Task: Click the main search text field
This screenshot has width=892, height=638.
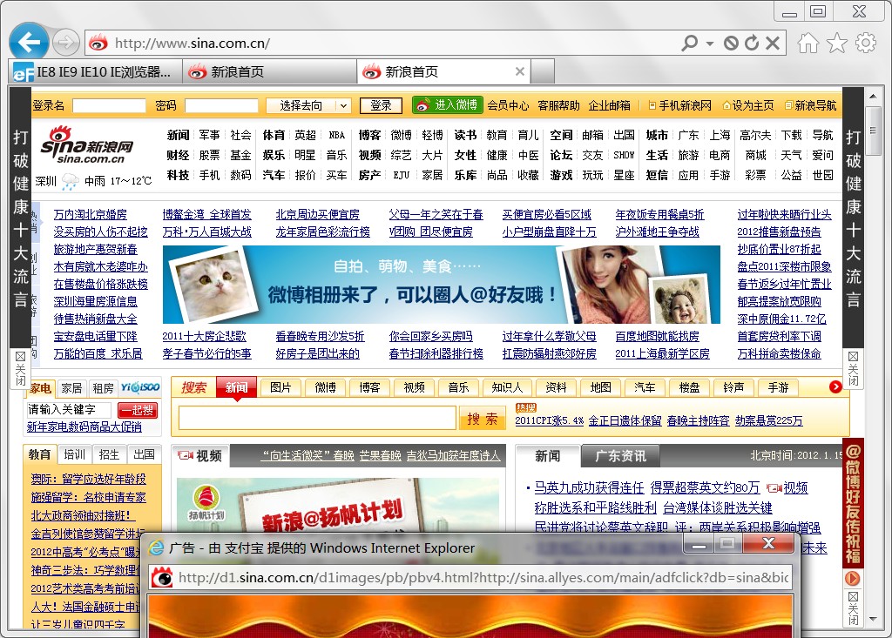Action: click(317, 418)
